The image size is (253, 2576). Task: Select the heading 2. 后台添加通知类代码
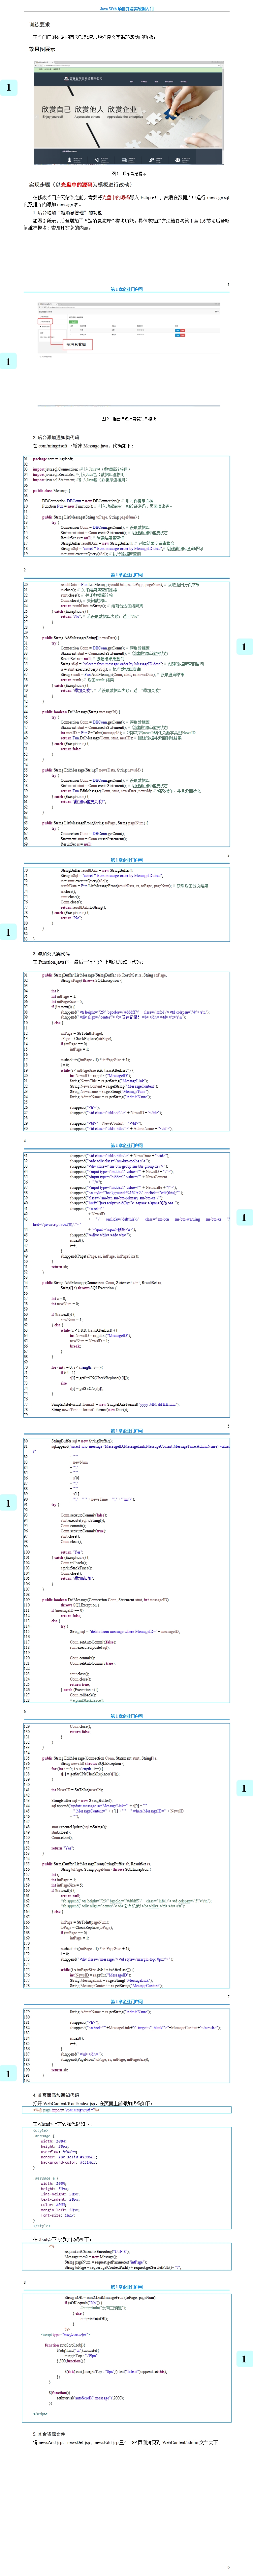58,438
